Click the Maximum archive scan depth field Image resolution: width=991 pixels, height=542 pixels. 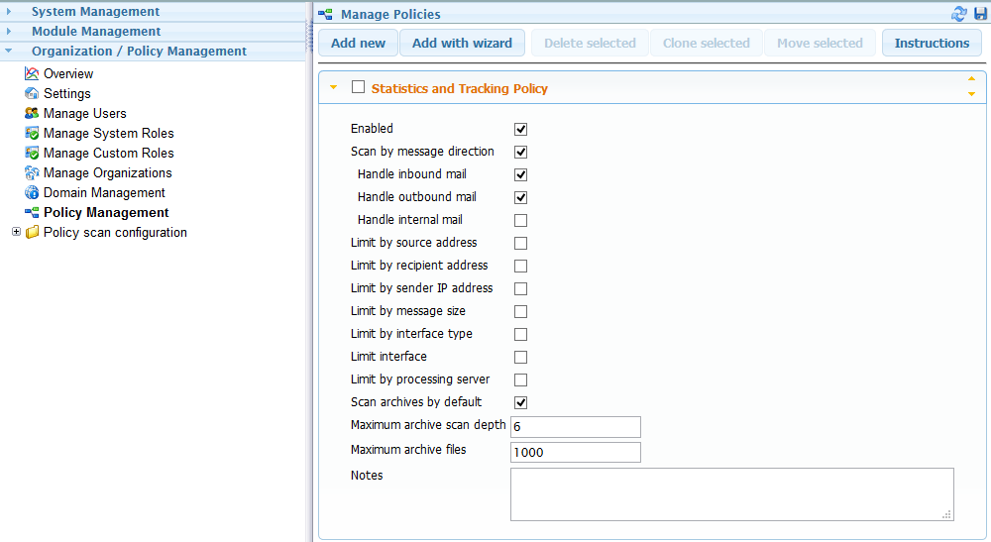click(x=575, y=427)
